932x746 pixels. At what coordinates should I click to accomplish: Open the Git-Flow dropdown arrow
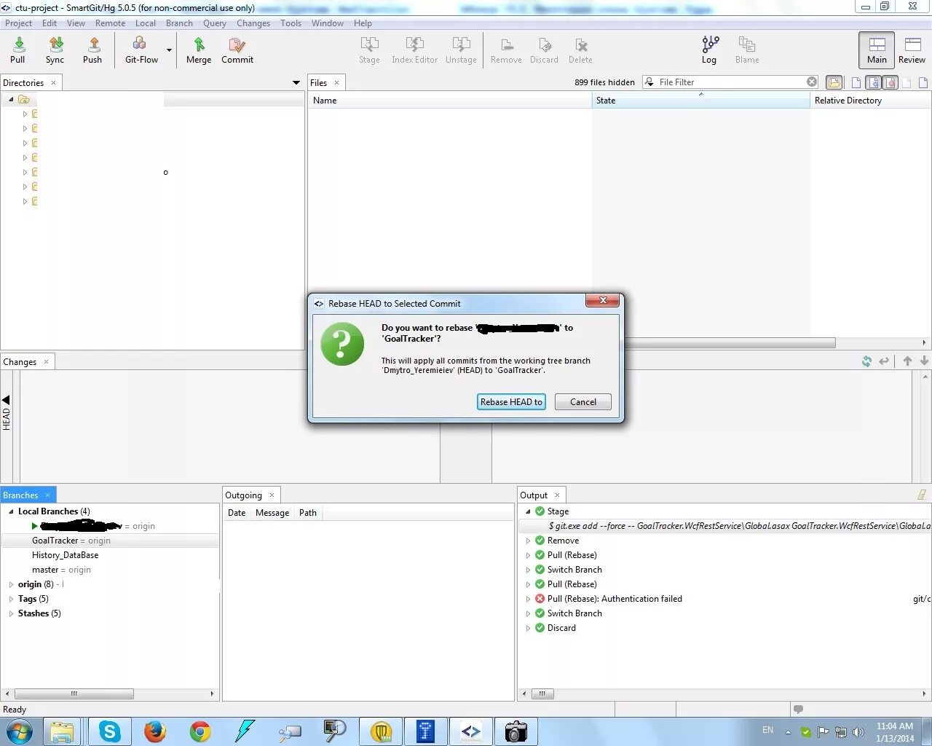pyautogui.click(x=170, y=50)
